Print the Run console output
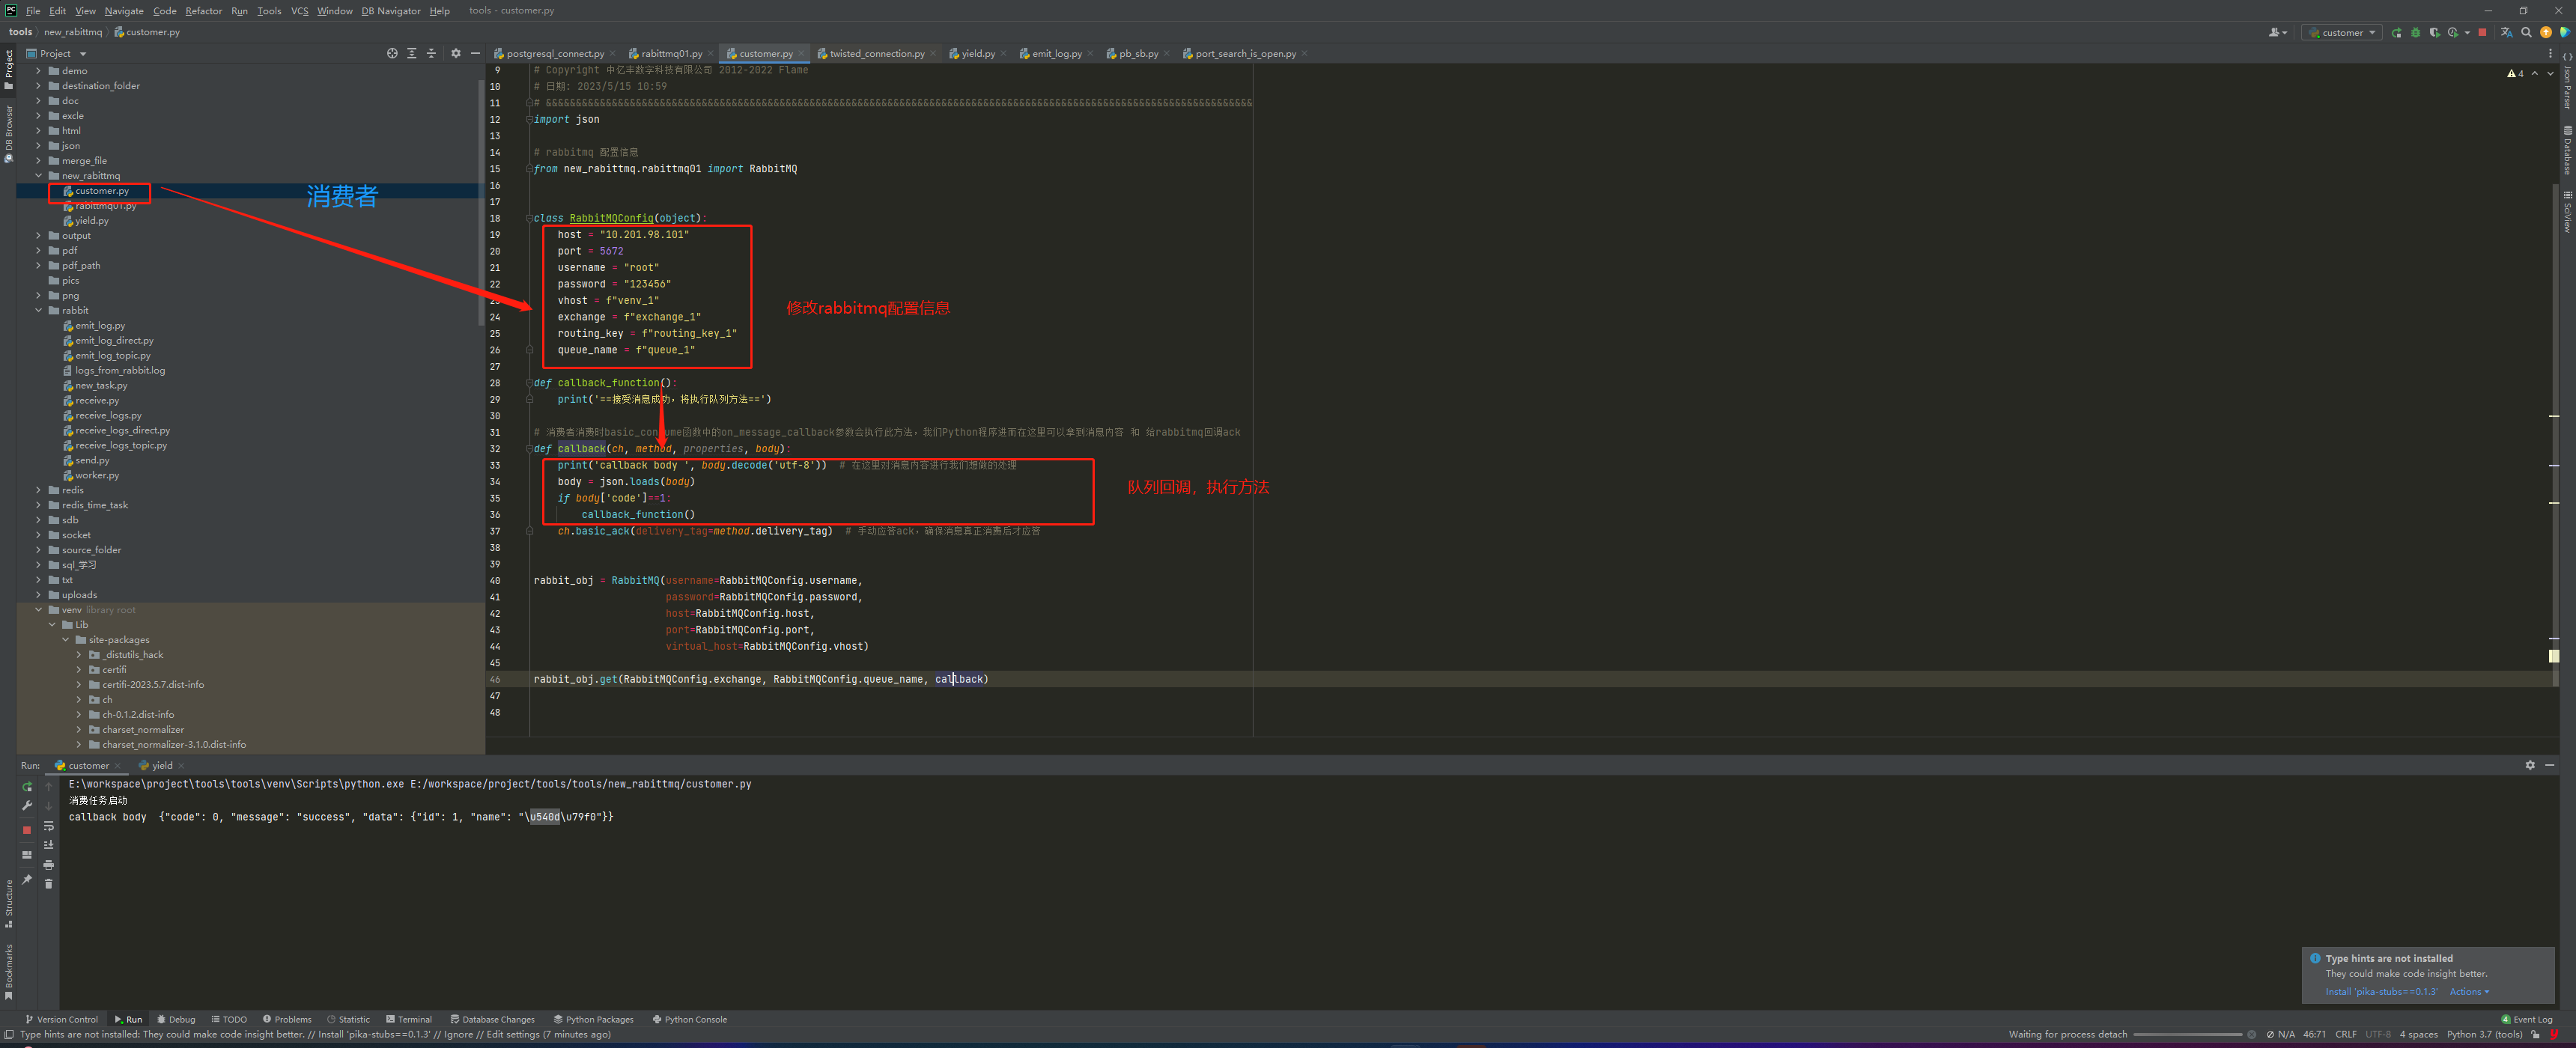2576x1048 pixels. [x=48, y=864]
